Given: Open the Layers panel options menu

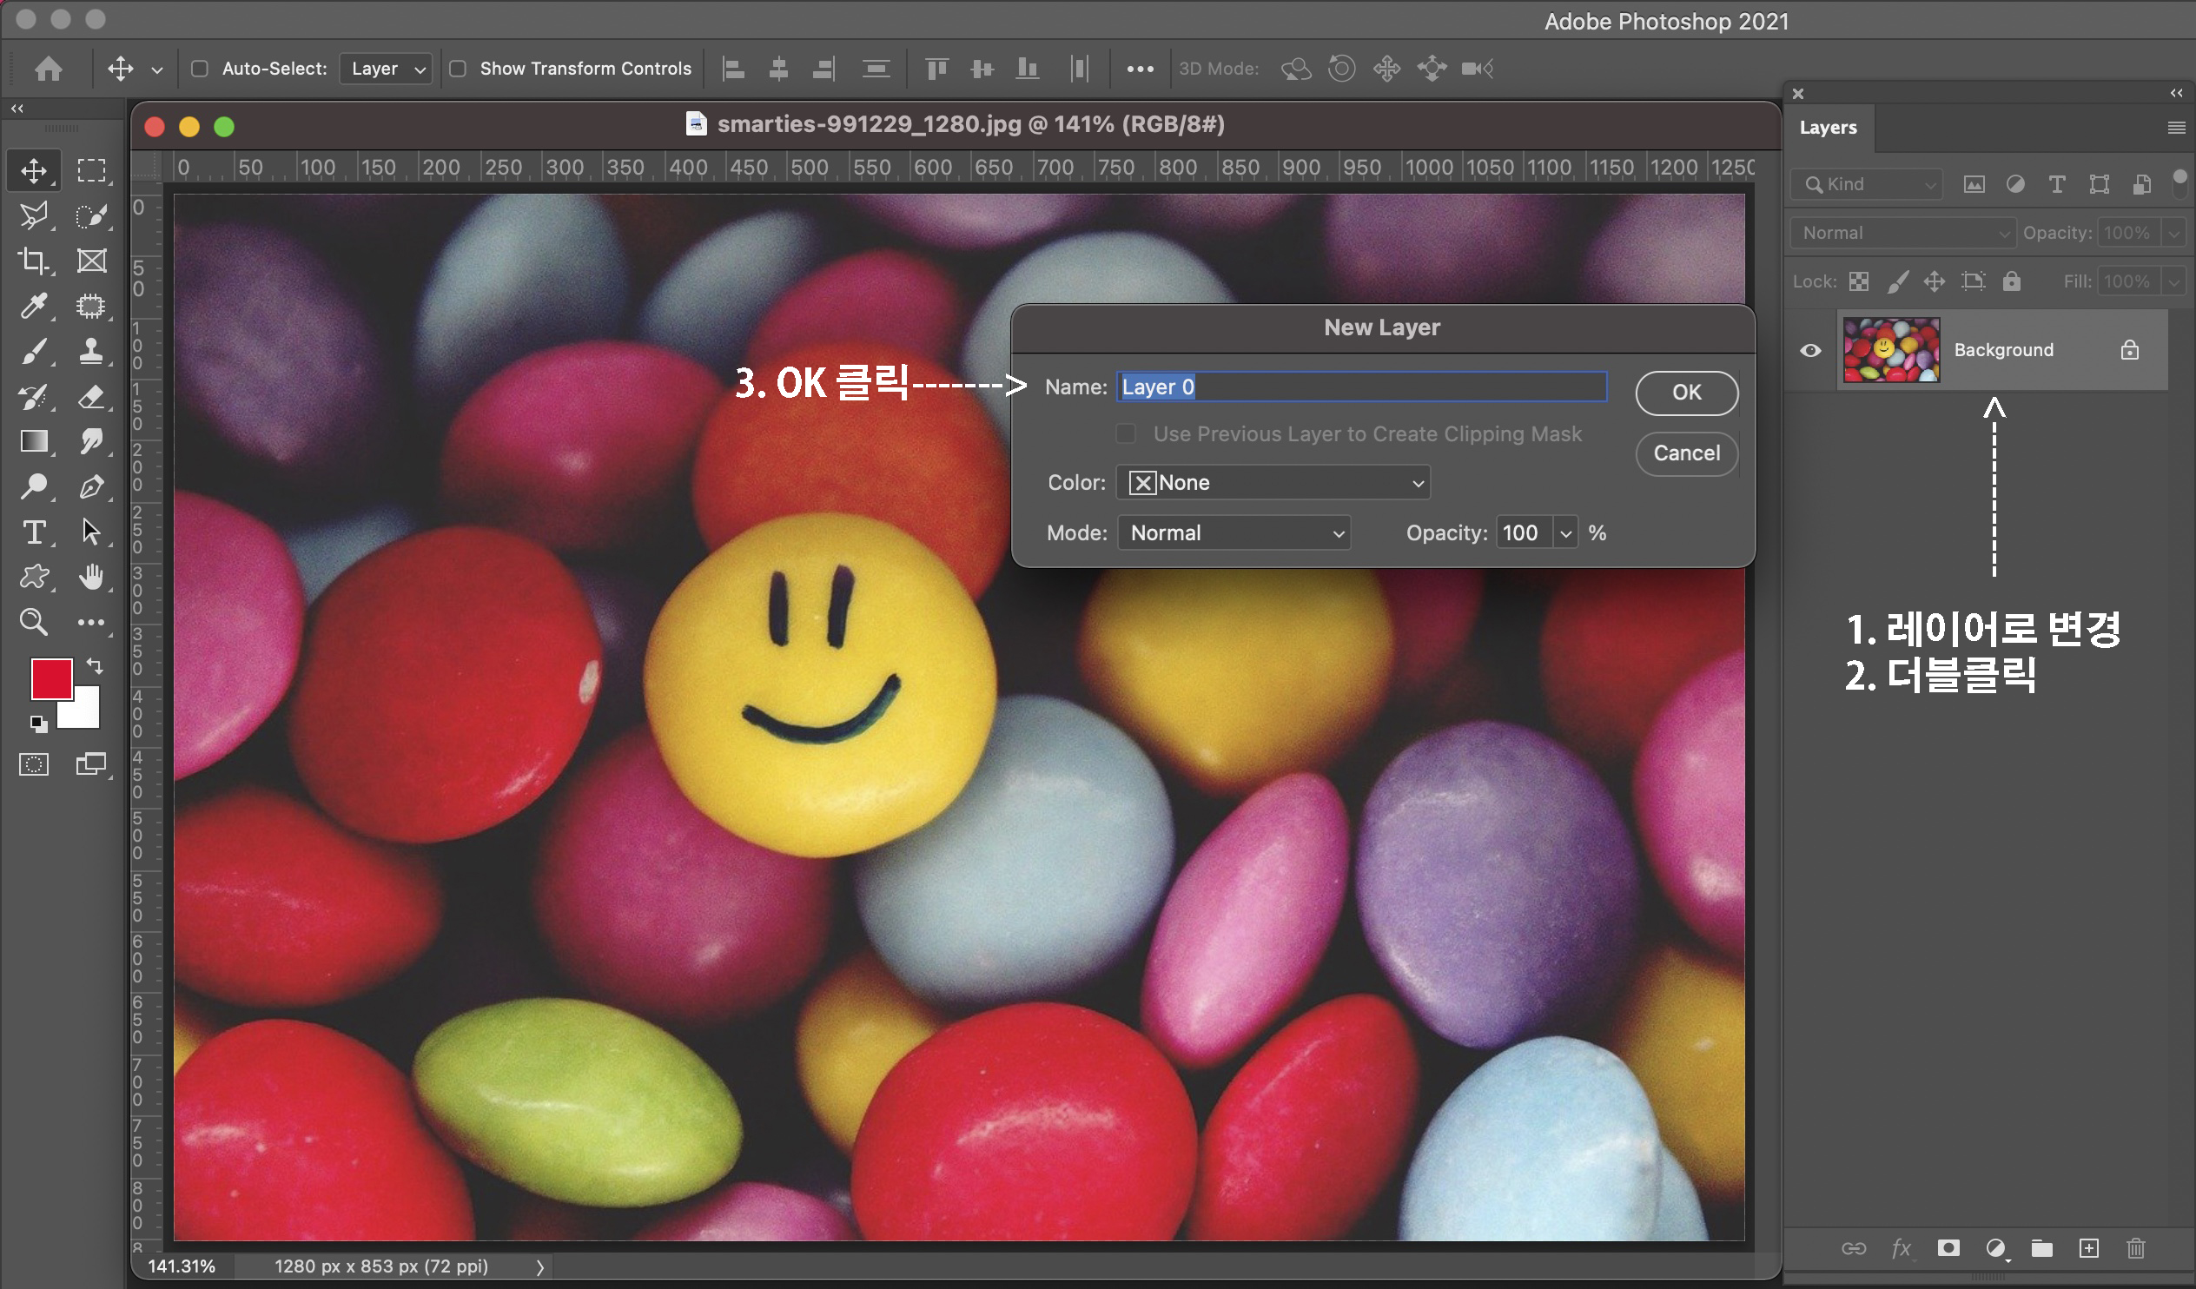Looking at the screenshot, I should [2176, 127].
